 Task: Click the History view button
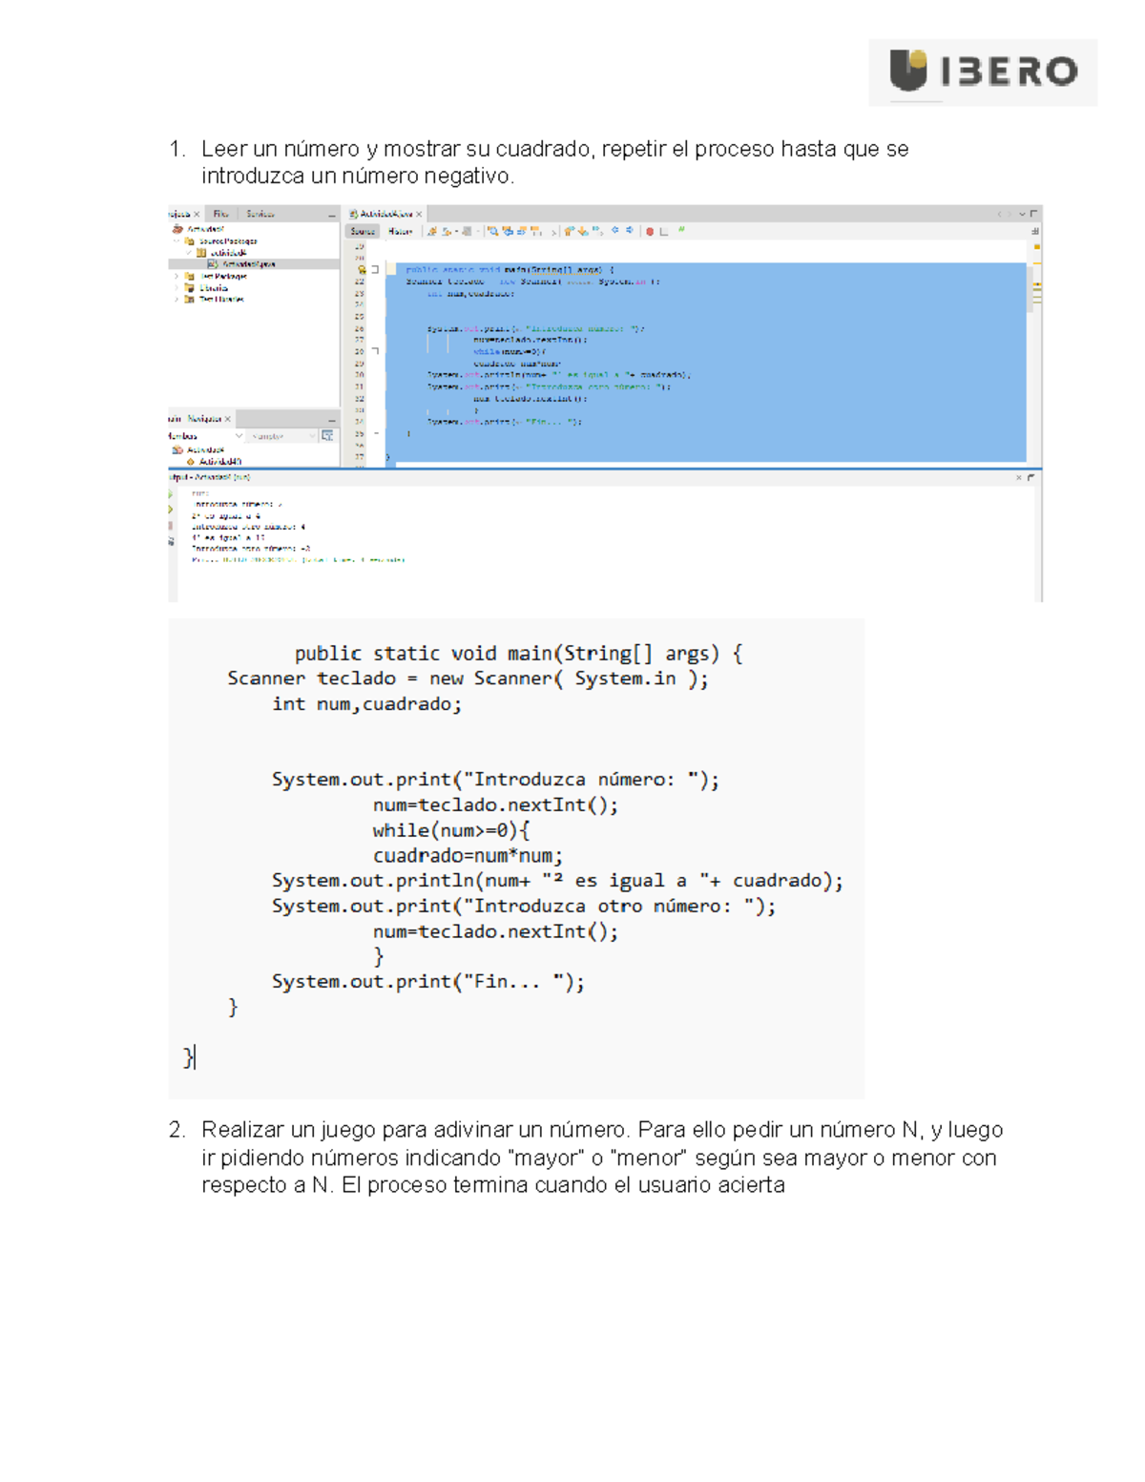[x=400, y=231]
